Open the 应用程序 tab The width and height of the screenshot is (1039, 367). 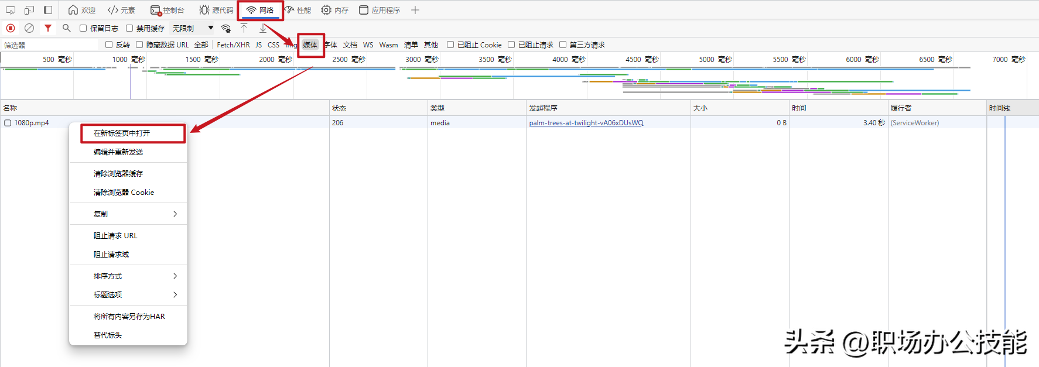[x=380, y=10]
